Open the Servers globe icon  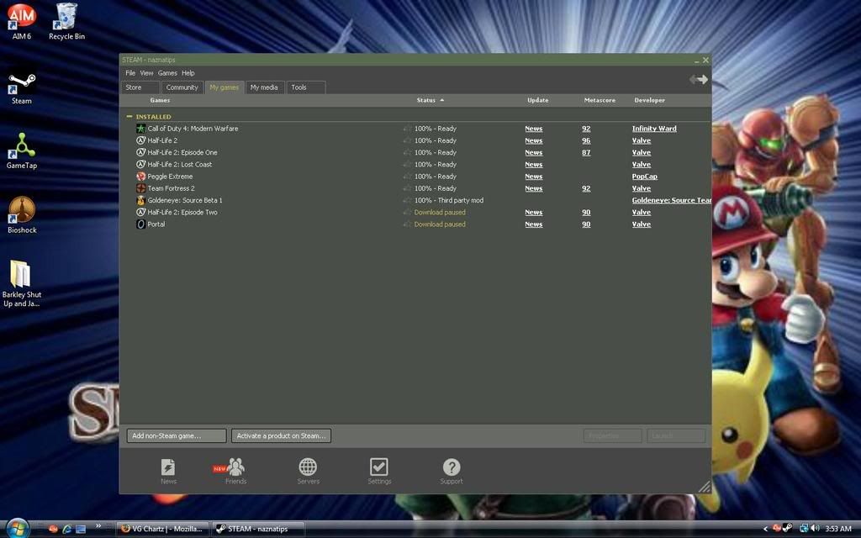[x=308, y=469]
